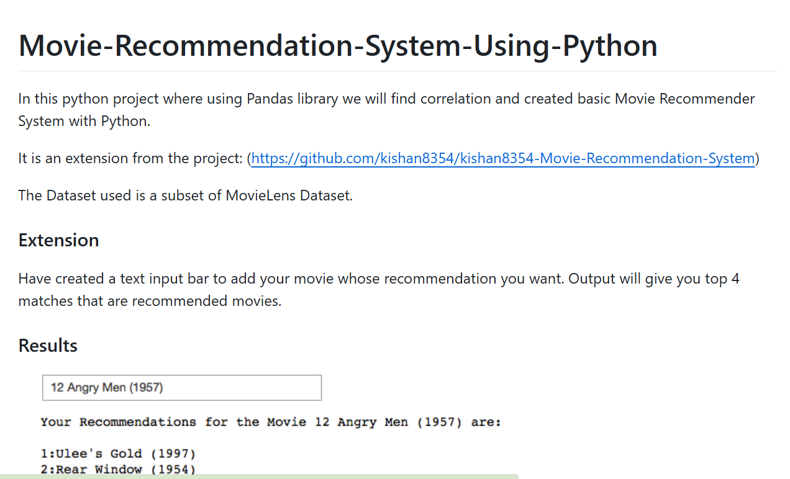This screenshot has height=479, width=790.
Task: Click the 12 Angry Men (1957) input box
Action: click(182, 388)
